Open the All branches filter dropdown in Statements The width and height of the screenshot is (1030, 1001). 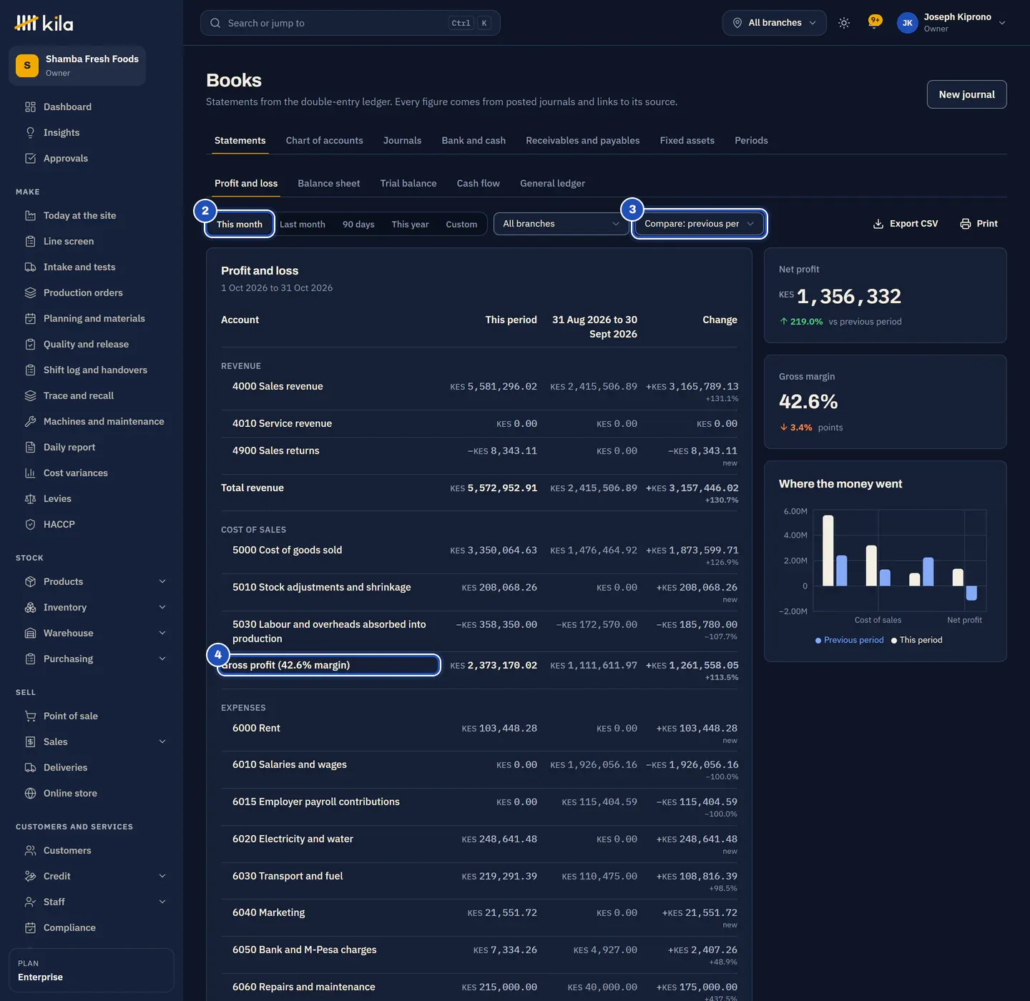click(561, 224)
